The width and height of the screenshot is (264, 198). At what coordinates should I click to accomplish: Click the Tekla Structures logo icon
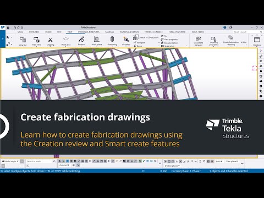coord(3,28)
